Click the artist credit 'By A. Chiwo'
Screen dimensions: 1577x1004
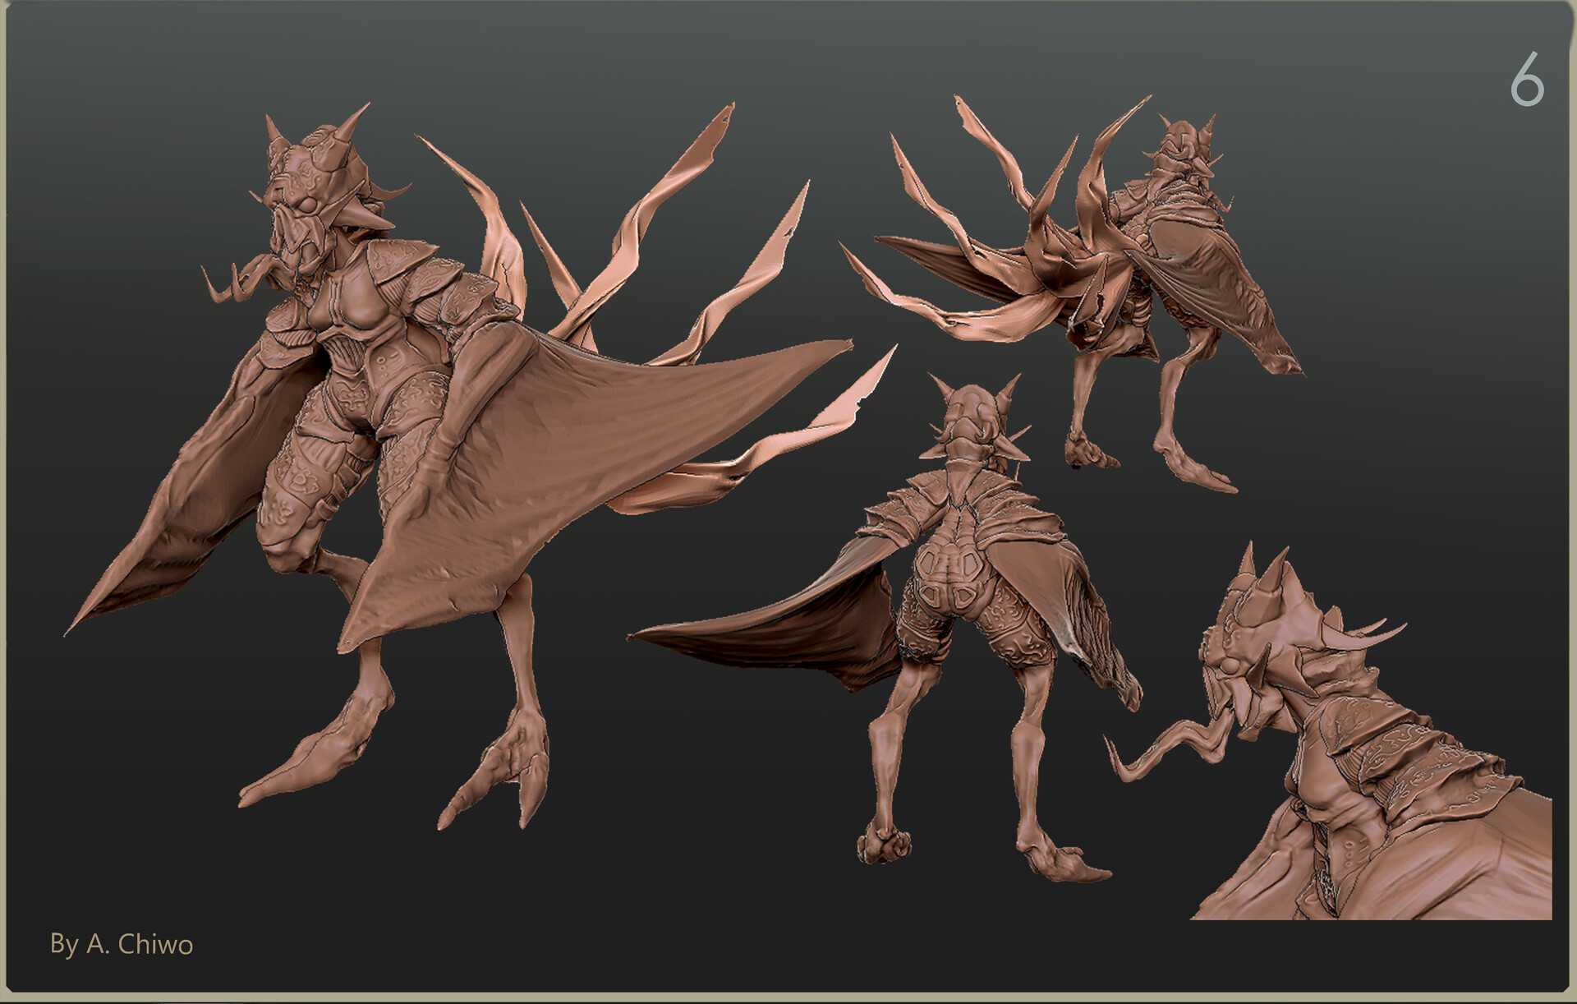122,946
